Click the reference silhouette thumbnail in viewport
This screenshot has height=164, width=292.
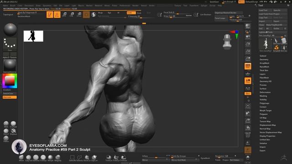(x=33, y=36)
